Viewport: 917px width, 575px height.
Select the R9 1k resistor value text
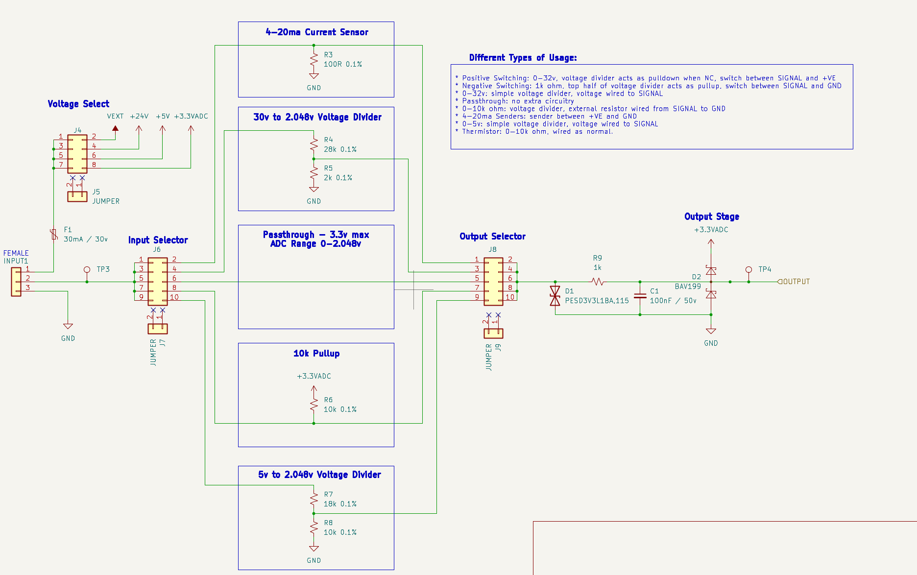[x=597, y=267]
